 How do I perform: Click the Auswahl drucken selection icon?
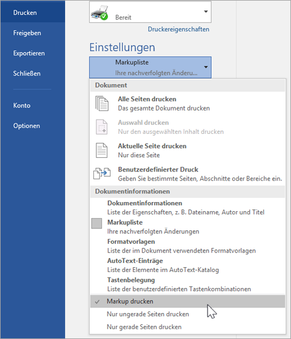[102, 127]
